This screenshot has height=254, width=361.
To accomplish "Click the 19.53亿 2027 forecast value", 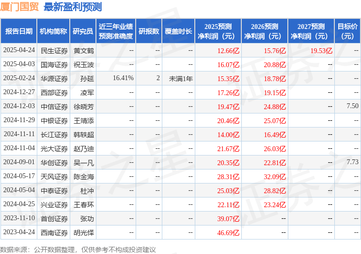I will 321,51.
